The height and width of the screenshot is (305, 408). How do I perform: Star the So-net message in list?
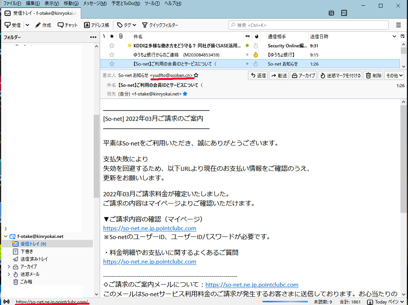coord(112,64)
